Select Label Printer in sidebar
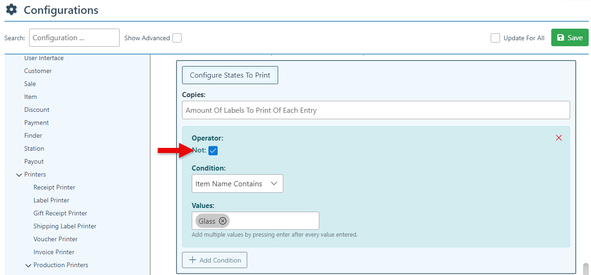The image size is (591, 275). pos(51,200)
